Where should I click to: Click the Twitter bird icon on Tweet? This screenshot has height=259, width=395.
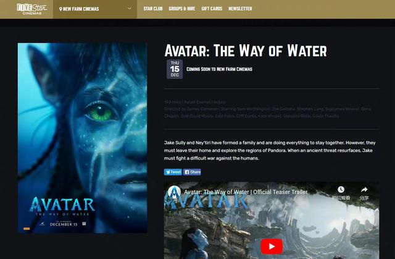[x=168, y=172]
